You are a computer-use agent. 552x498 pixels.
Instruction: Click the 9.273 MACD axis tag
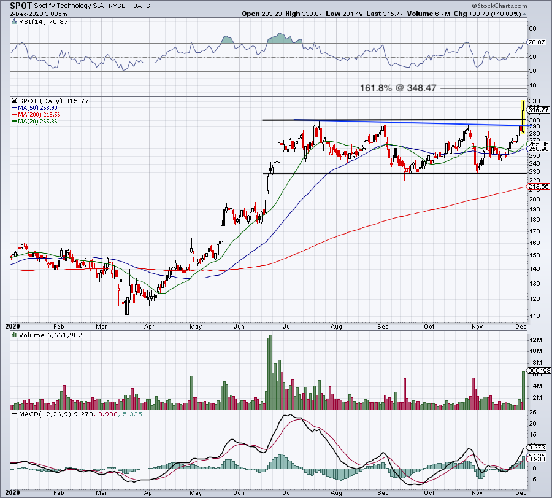pyautogui.click(x=537, y=447)
